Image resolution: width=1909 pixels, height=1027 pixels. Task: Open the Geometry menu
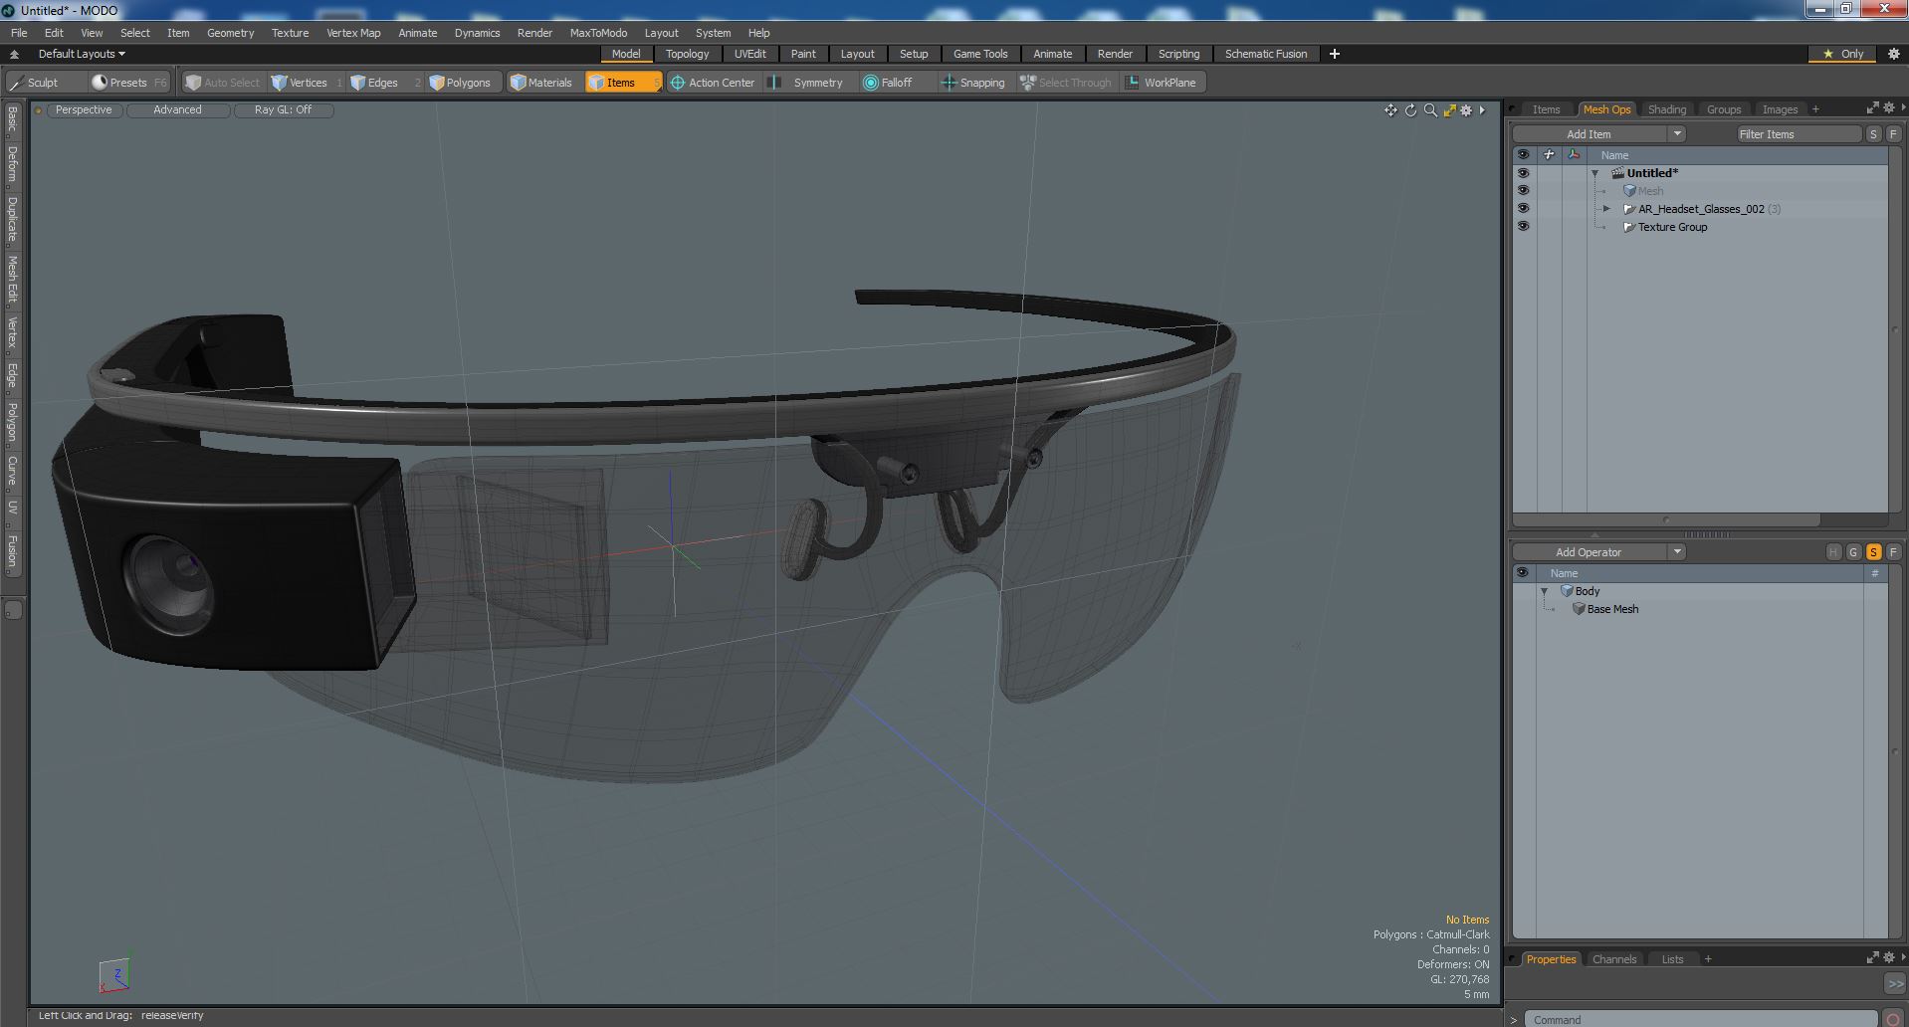(x=230, y=33)
